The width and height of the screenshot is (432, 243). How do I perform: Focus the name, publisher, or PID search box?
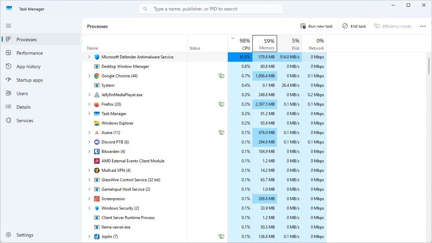click(211, 9)
